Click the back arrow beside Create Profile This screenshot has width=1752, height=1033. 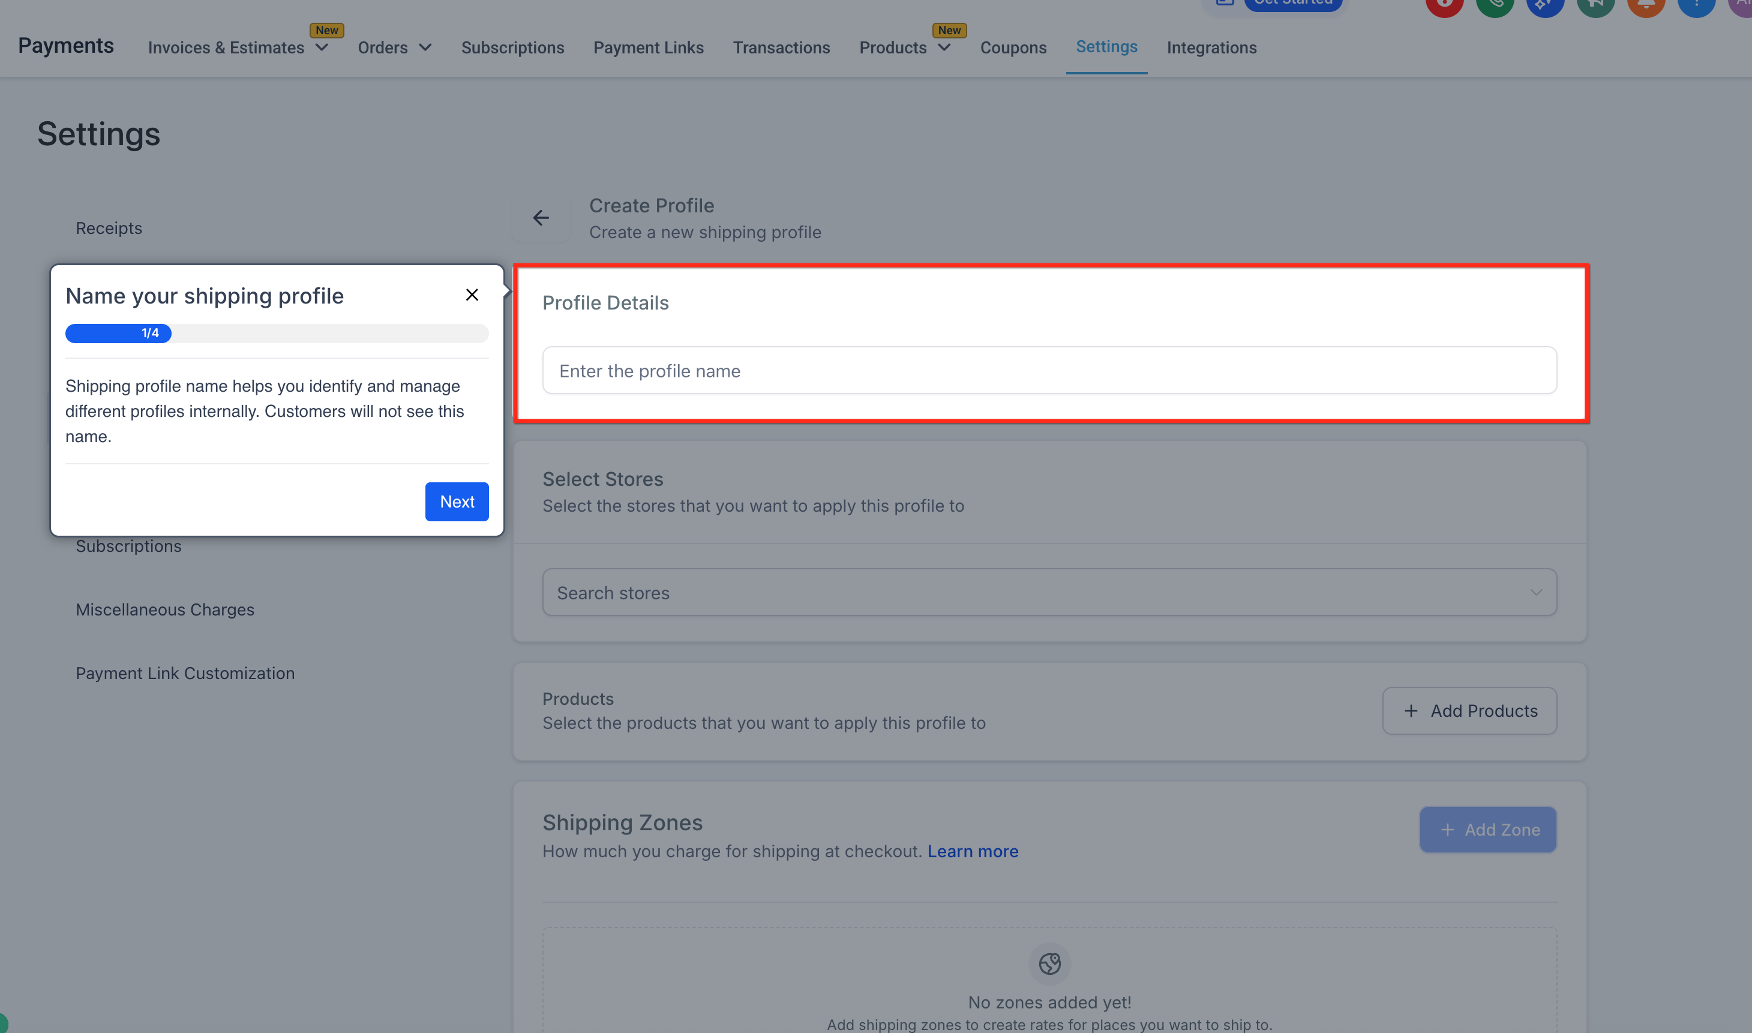tap(541, 218)
